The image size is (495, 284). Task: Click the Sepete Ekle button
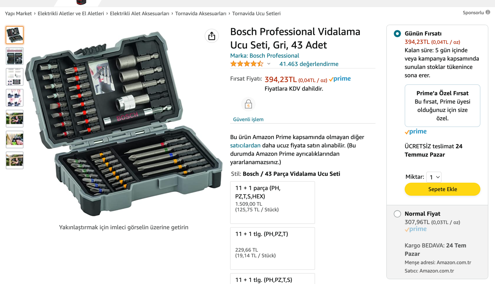pyautogui.click(x=442, y=189)
